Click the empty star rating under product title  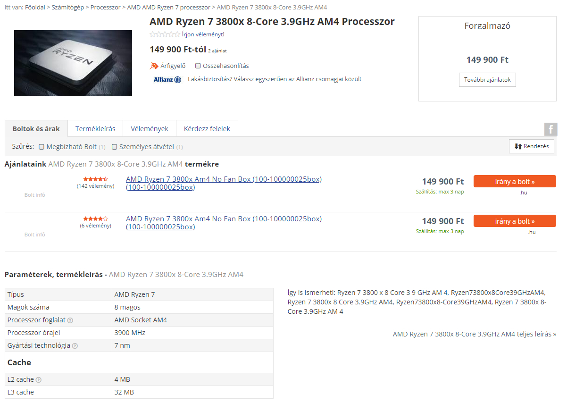pyautogui.click(x=165, y=34)
